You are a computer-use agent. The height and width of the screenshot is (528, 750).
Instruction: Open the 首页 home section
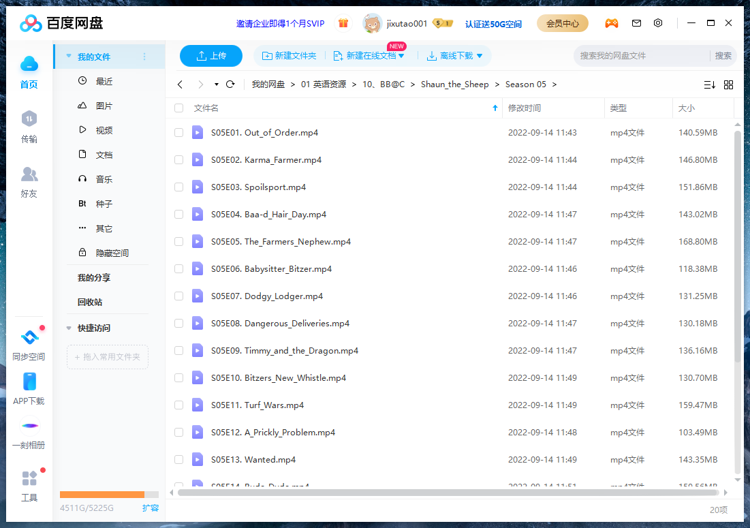(x=29, y=73)
